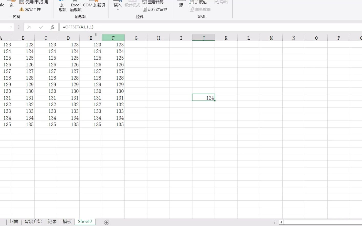Select the Sheet2 sheet tab
The image size is (362, 226).
(85, 222)
